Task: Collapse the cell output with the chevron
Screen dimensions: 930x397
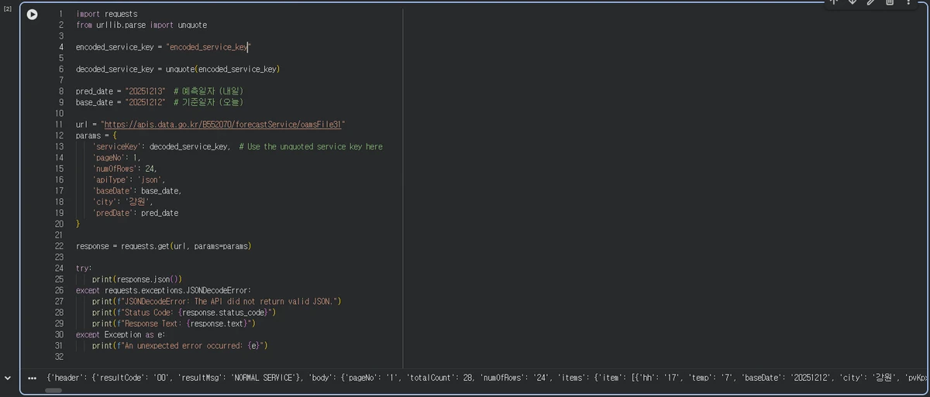Action: 8,378
